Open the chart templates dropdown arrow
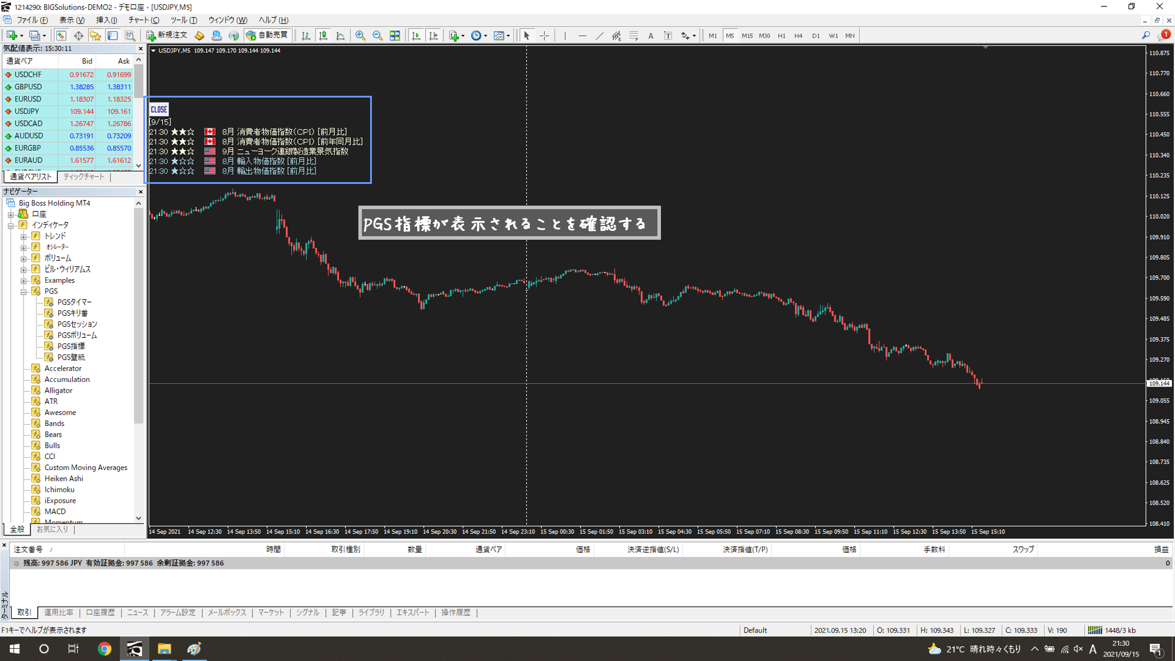The height and width of the screenshot is (661, 1175). pyautogui.click(x=508, y=36)
